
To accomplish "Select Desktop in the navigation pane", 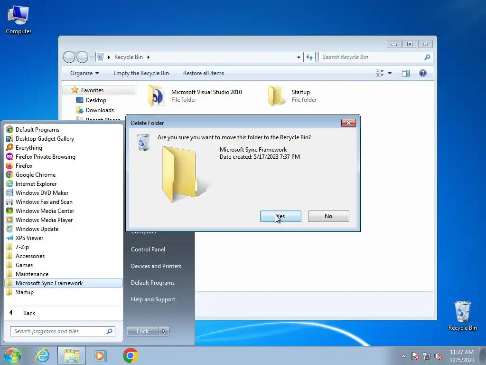I will click(96, 100).
